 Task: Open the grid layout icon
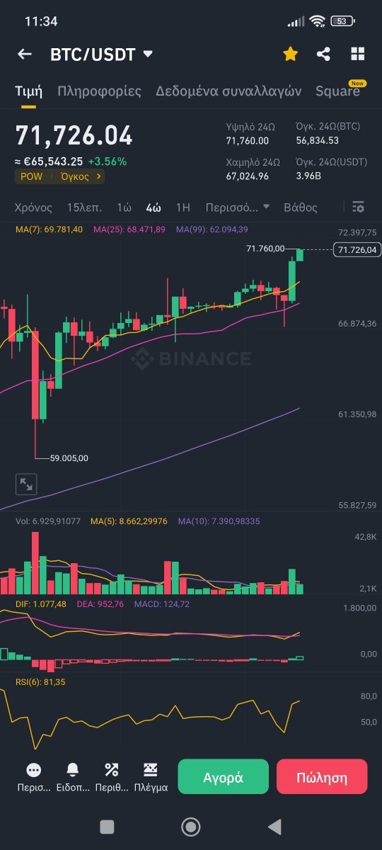[x=358, y=54]
